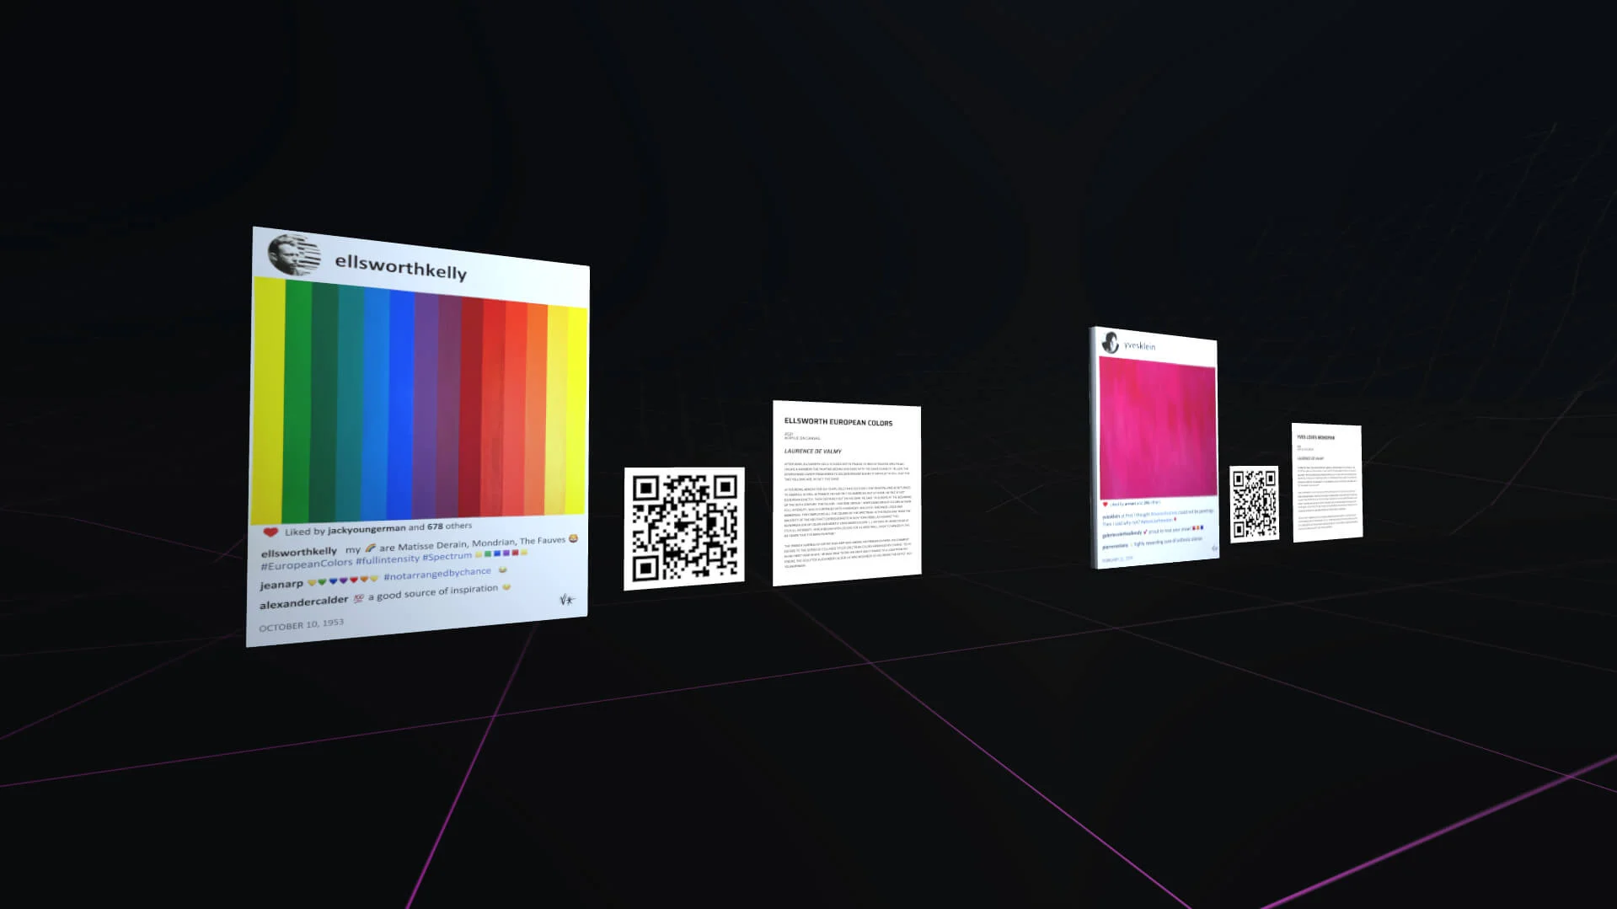
Task: Click the #EuropeanColors hashtag
Action: (307, 564)
